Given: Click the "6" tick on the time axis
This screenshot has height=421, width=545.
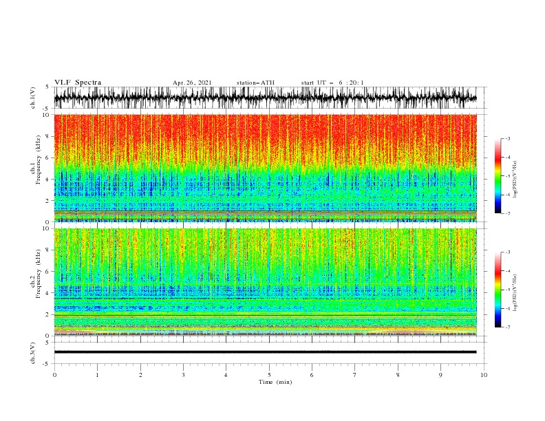Looking at the screenshot, I should (x=312, y=375).
